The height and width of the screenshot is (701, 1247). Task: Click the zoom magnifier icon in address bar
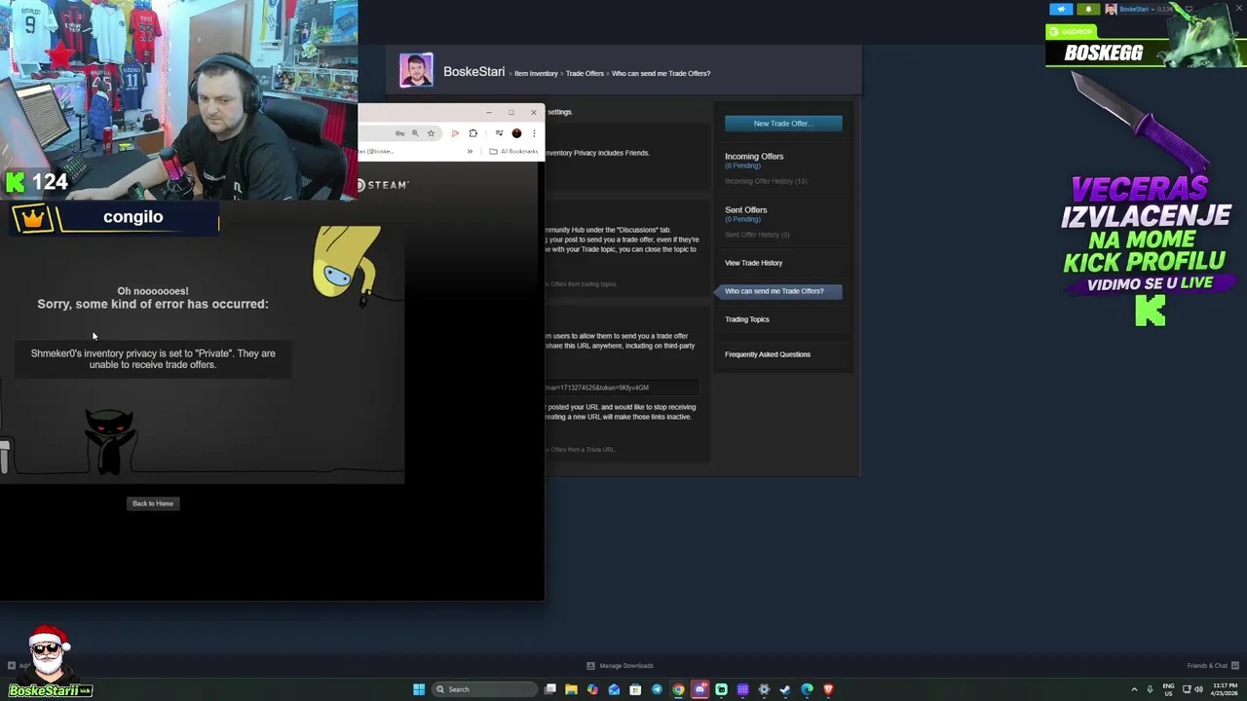[415, 133]
